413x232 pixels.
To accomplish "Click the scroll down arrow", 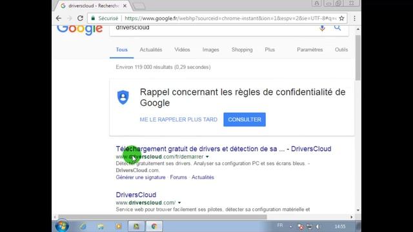I will pos(358,210).
